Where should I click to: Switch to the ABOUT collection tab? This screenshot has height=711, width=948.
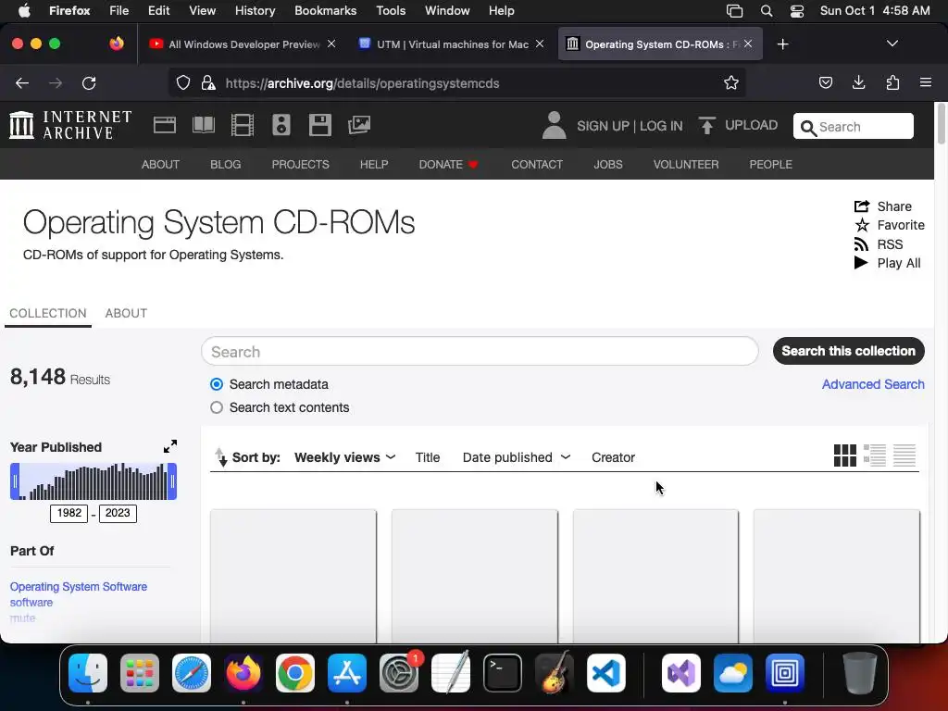click(x=126, y=313)
